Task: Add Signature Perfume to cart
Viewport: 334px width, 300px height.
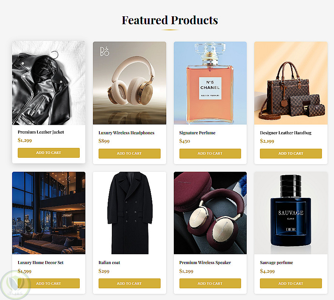Action: (x=210, y=154)
